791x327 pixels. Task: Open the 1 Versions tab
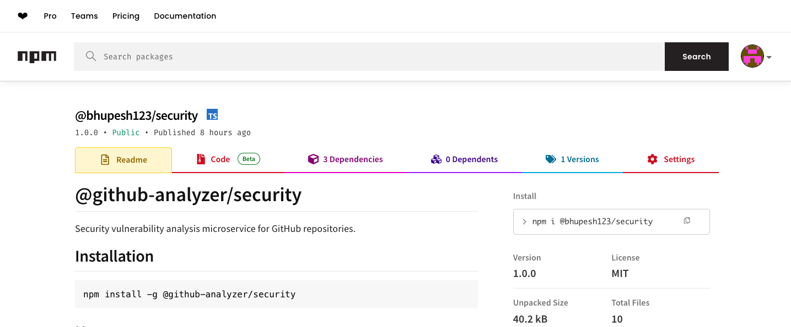coord(572,159)
